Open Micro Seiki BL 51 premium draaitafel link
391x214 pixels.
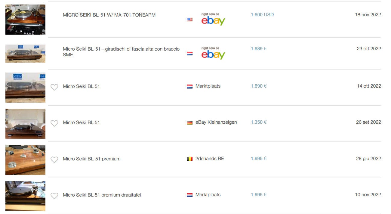(102, 195)
